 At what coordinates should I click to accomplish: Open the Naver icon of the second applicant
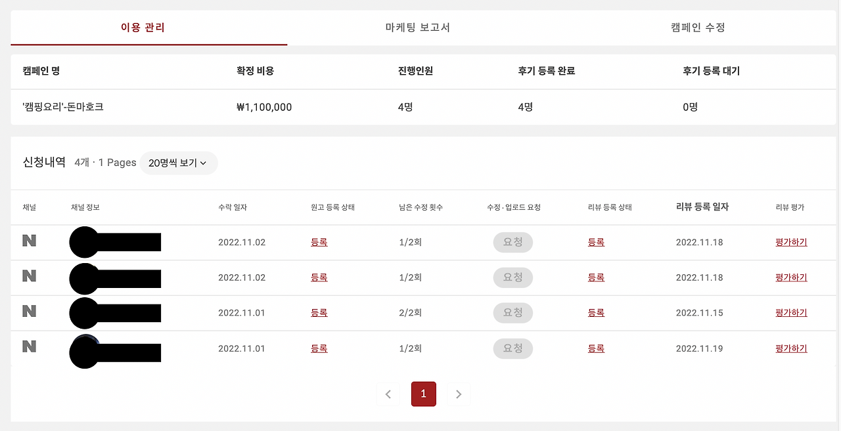pyautogui.click(x=29, y=277)
